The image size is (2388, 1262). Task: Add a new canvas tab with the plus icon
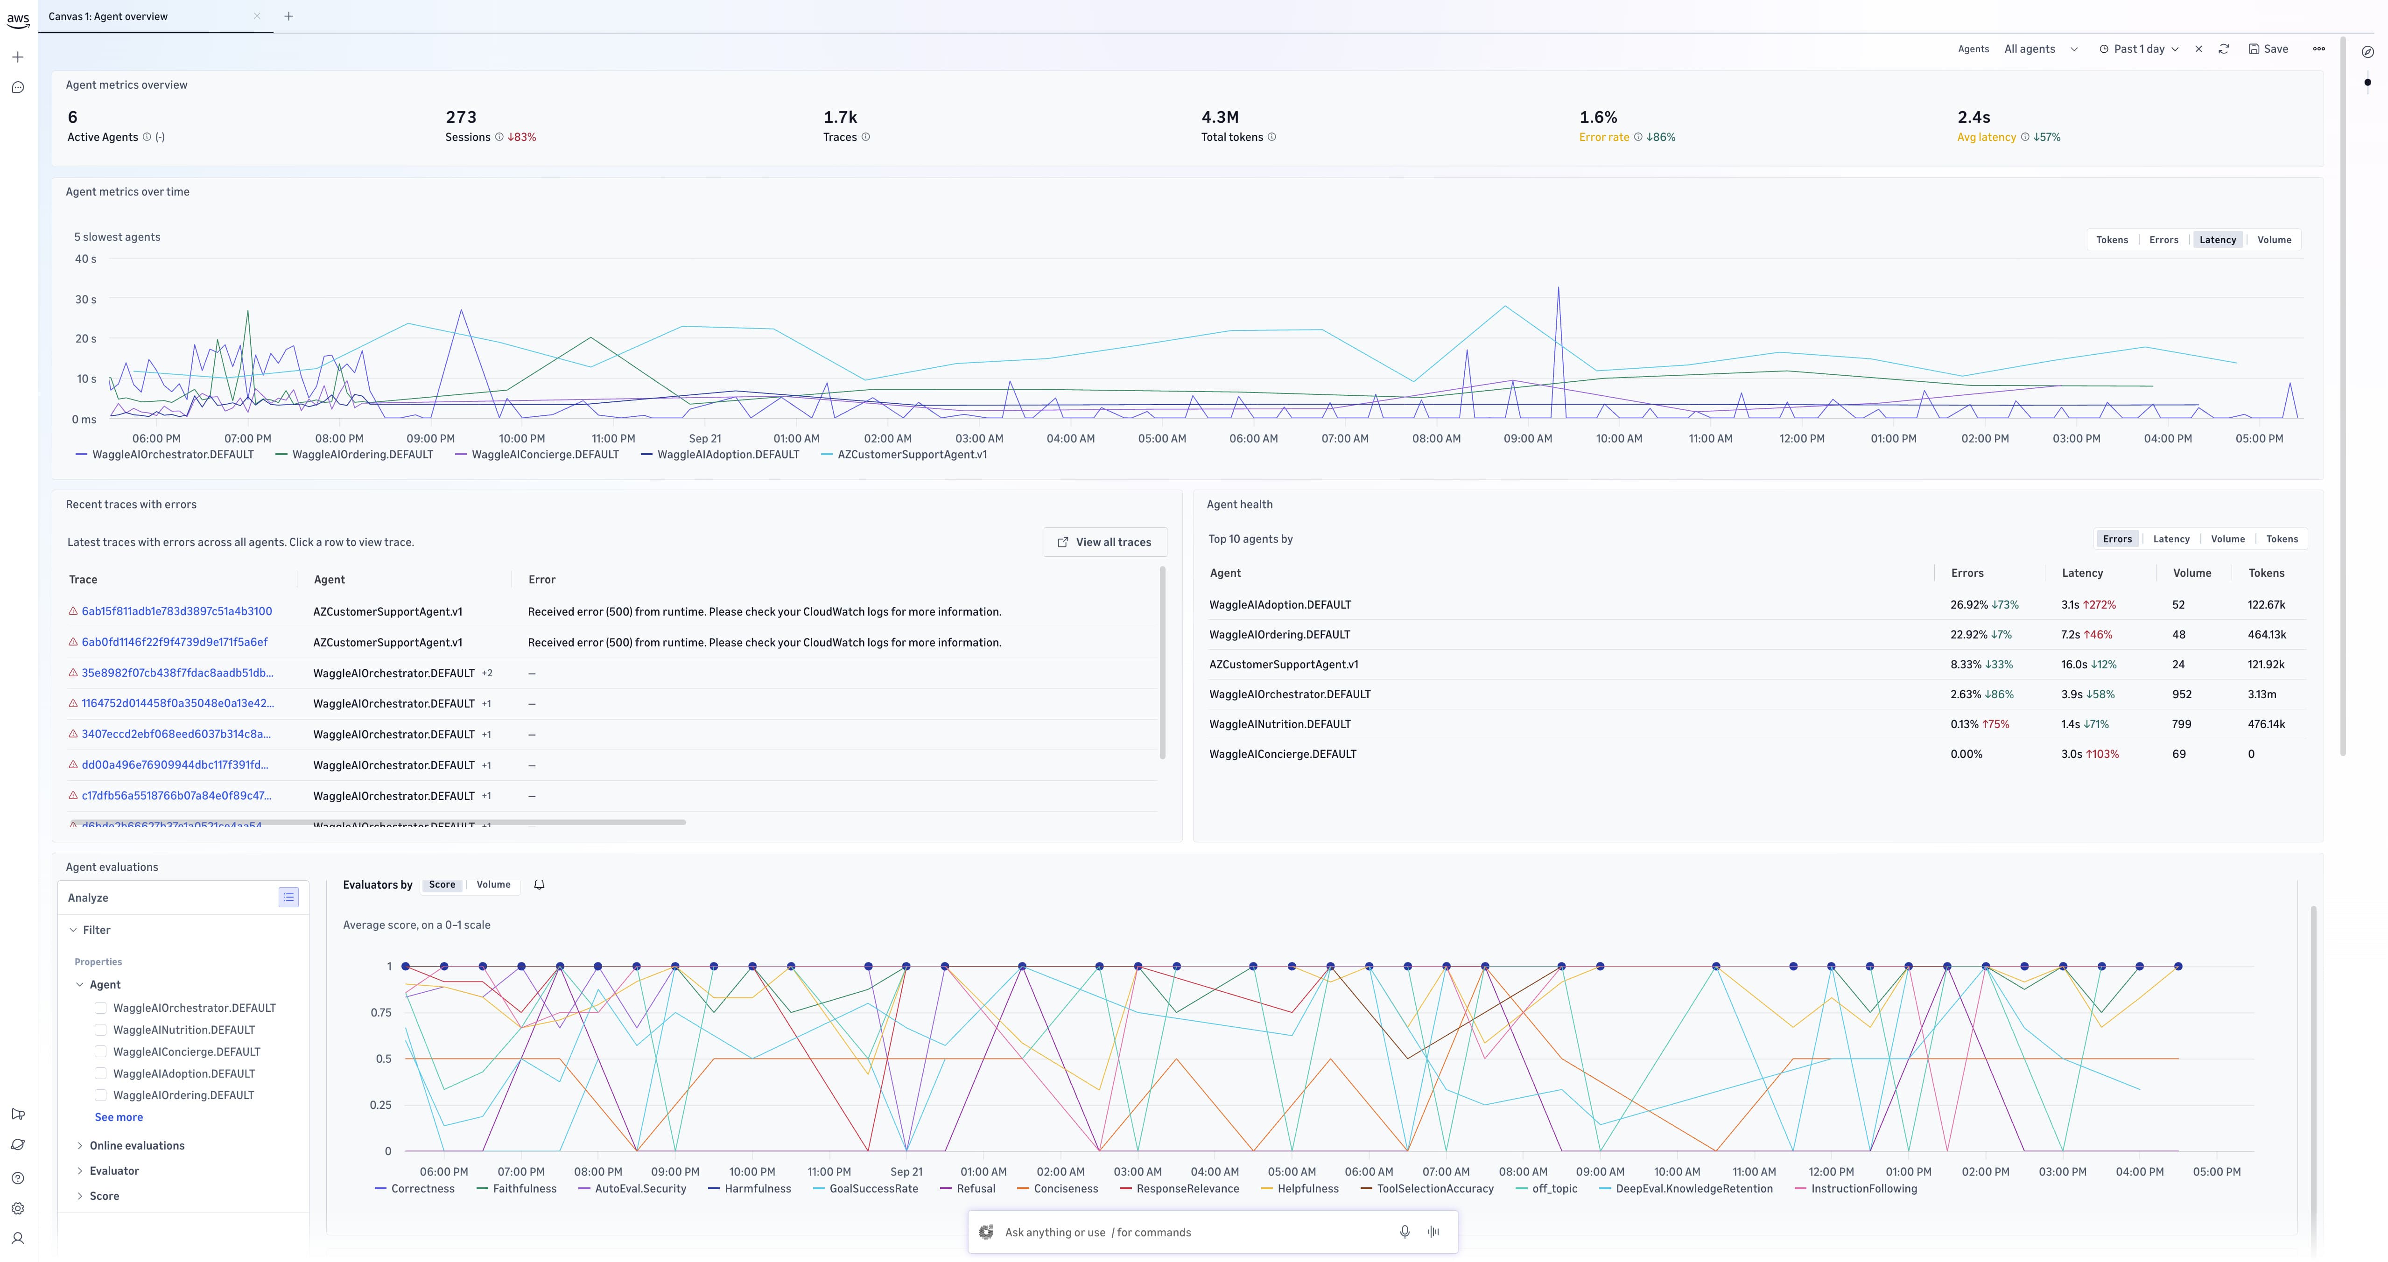[288, 17]
